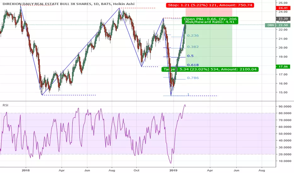
Task: Click the green 17.86 target price tag
Action: pyautogui.click(x=283, y=67)
